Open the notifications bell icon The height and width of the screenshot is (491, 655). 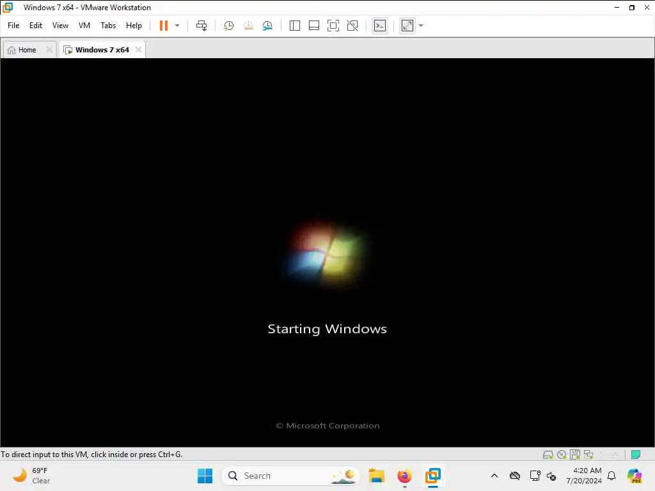pos(612,476)
